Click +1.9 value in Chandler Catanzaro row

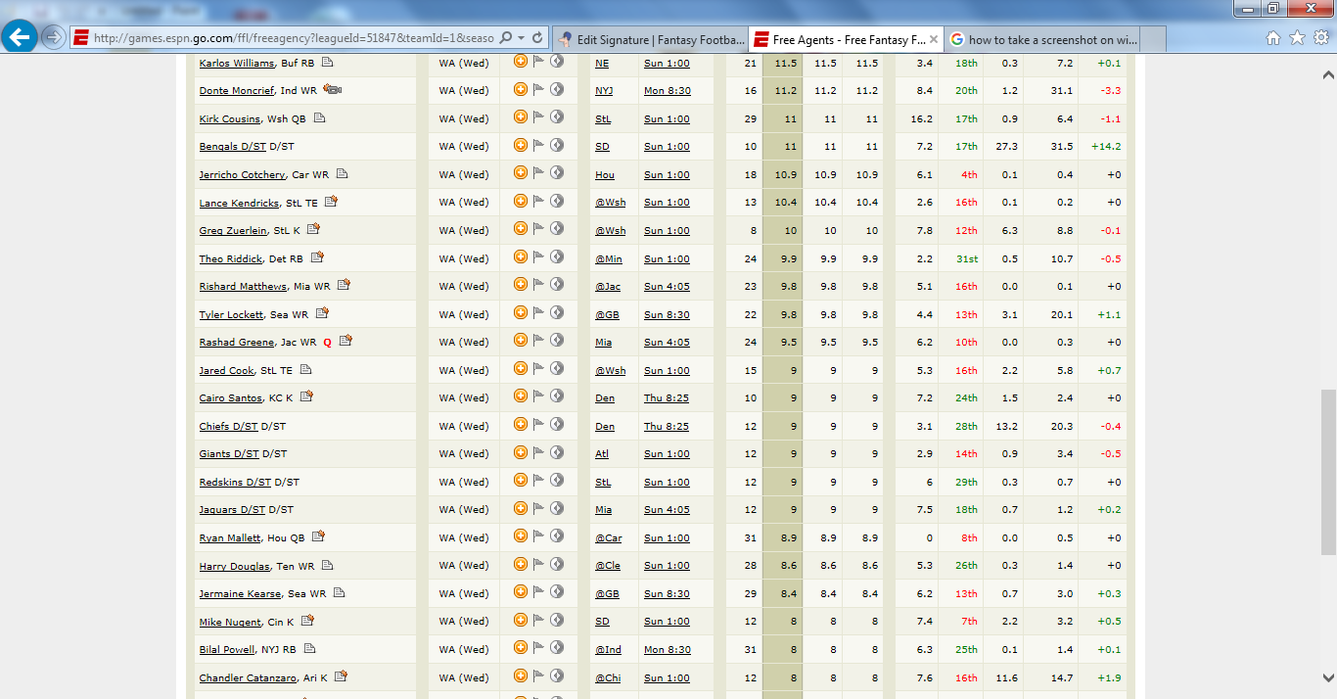coord(1109,677)
